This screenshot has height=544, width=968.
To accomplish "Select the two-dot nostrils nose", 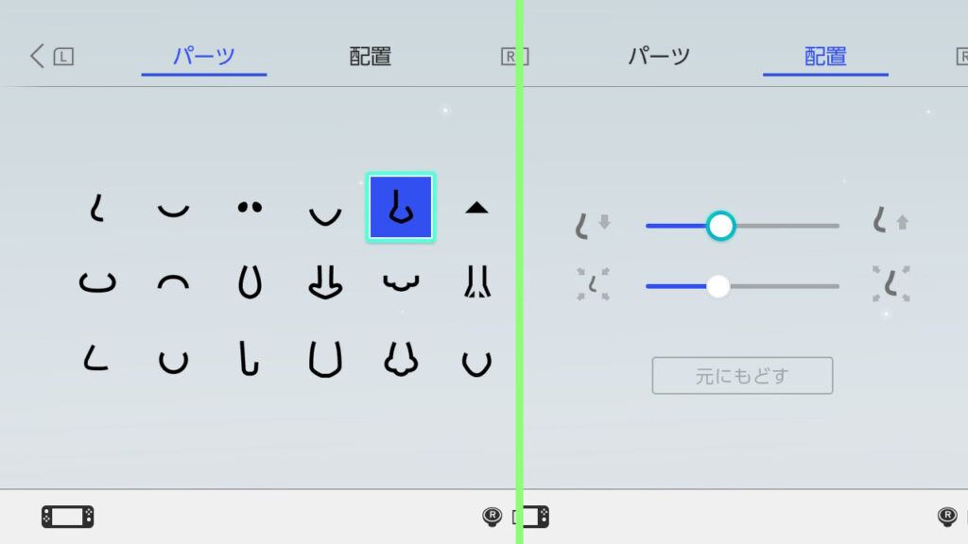I will point(250,207).
